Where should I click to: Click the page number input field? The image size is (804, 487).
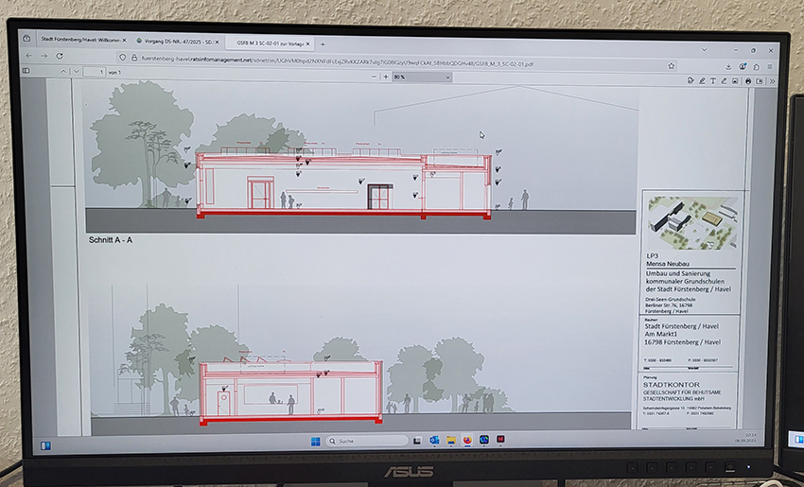(x=95, y=72)
